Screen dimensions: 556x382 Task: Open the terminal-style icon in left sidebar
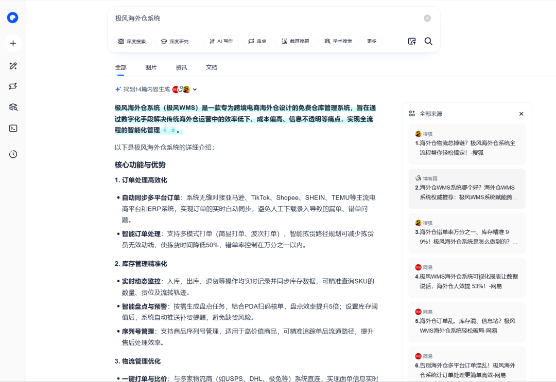point(13,129)
